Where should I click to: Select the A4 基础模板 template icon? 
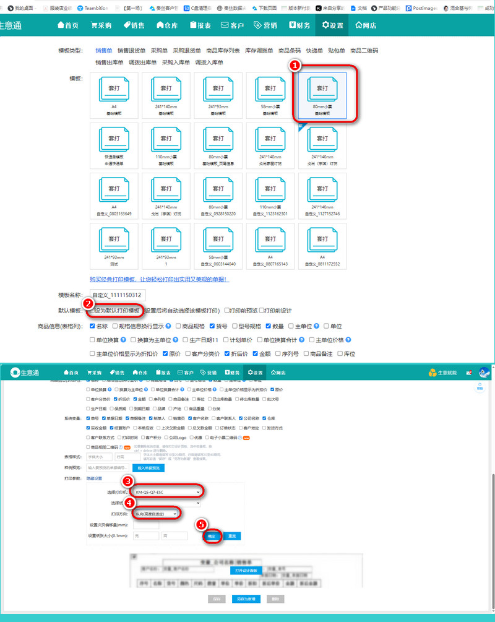pyautogui.click(x=114, y=93)
